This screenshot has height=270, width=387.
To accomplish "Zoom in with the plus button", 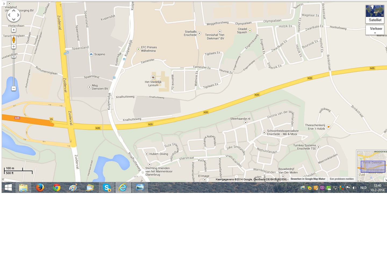I will (x=14, y=47).
